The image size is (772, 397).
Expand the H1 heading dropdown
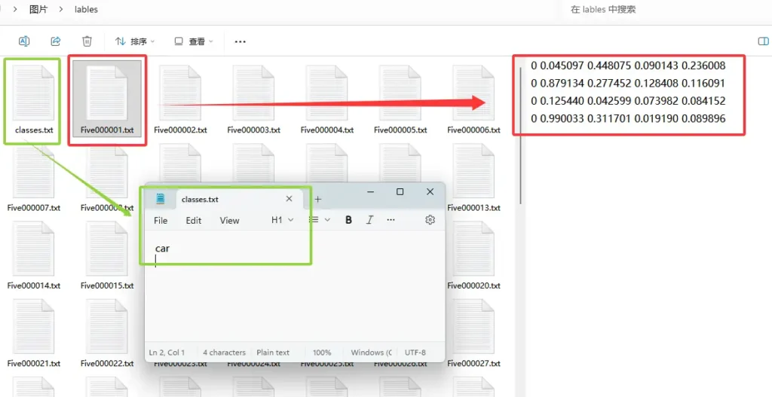coord(282,220)
